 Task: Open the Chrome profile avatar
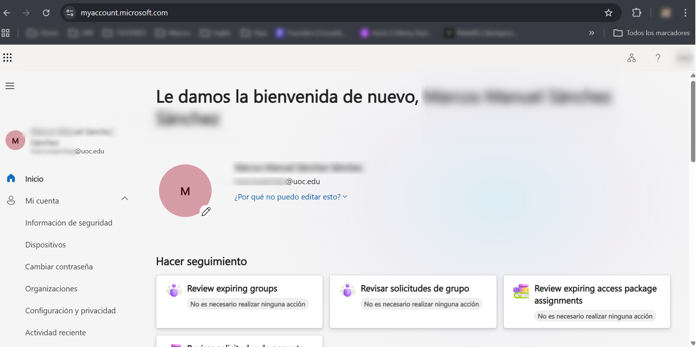tap(666, 13)
